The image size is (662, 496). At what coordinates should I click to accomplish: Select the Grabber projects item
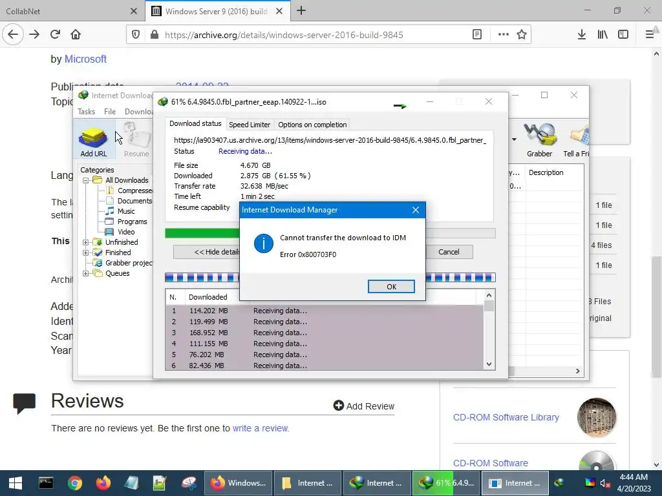coord(123,263)
